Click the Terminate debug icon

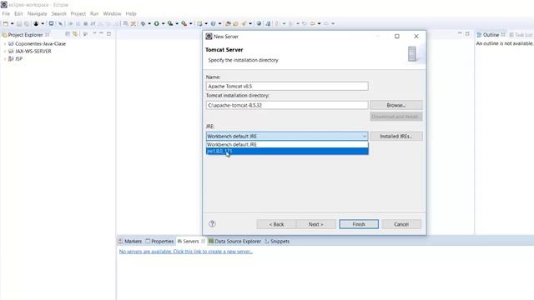(85, 23)
